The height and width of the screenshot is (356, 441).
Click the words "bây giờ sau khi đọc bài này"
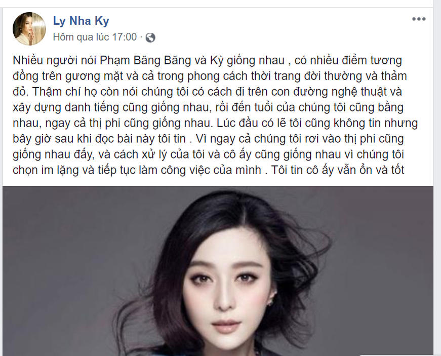pyautogui.click(x=83, y=139)
